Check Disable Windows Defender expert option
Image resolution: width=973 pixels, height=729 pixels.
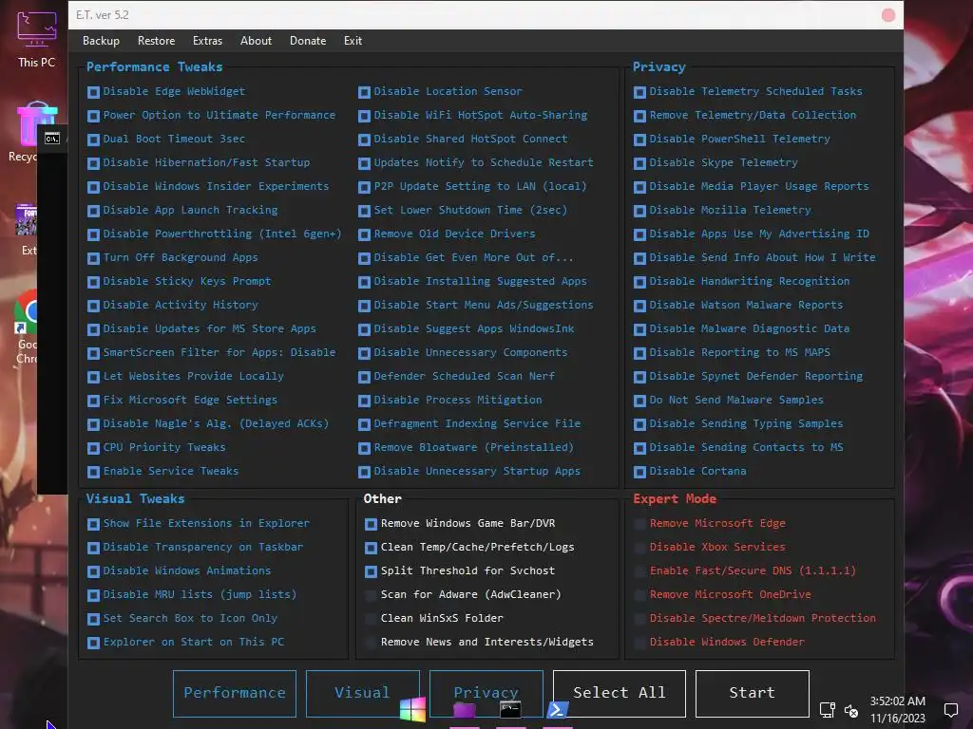(639, 643)
